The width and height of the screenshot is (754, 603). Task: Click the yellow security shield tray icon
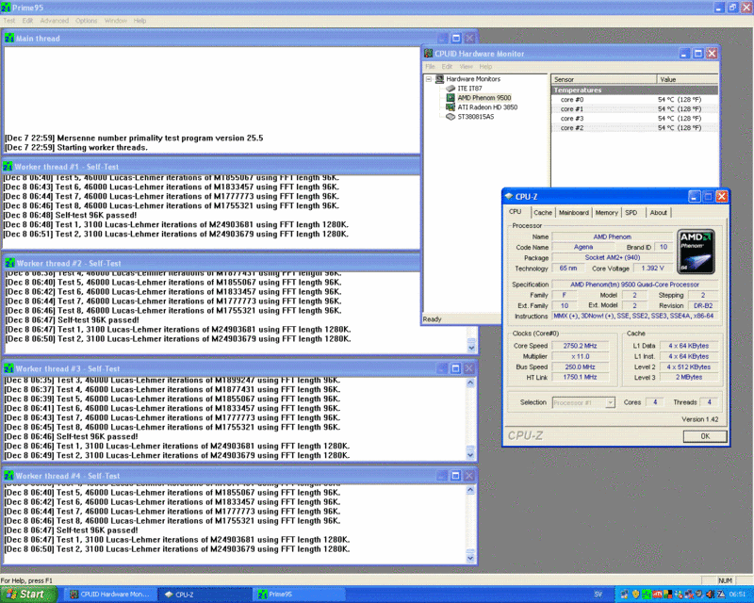tap(635, 595)
